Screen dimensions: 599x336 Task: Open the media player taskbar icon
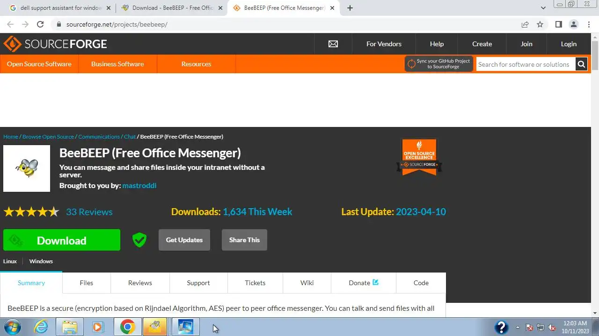(x=98, y=327)
